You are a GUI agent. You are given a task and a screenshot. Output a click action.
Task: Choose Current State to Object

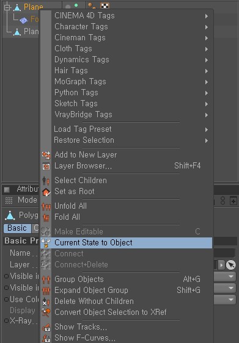tap(126, 243)
